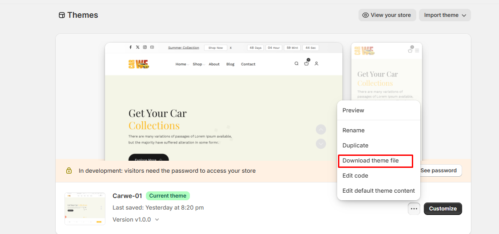499x234 pixels.
Task: Expand the Shop menu in preview navigation
Action: 198,64
